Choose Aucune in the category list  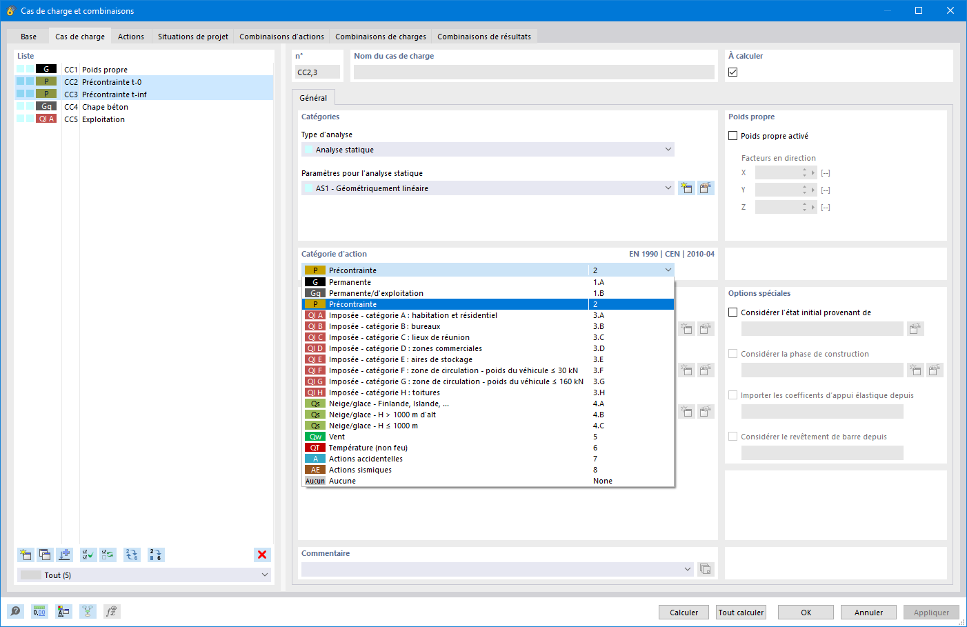pyautogui.click(x=488, y=481)
